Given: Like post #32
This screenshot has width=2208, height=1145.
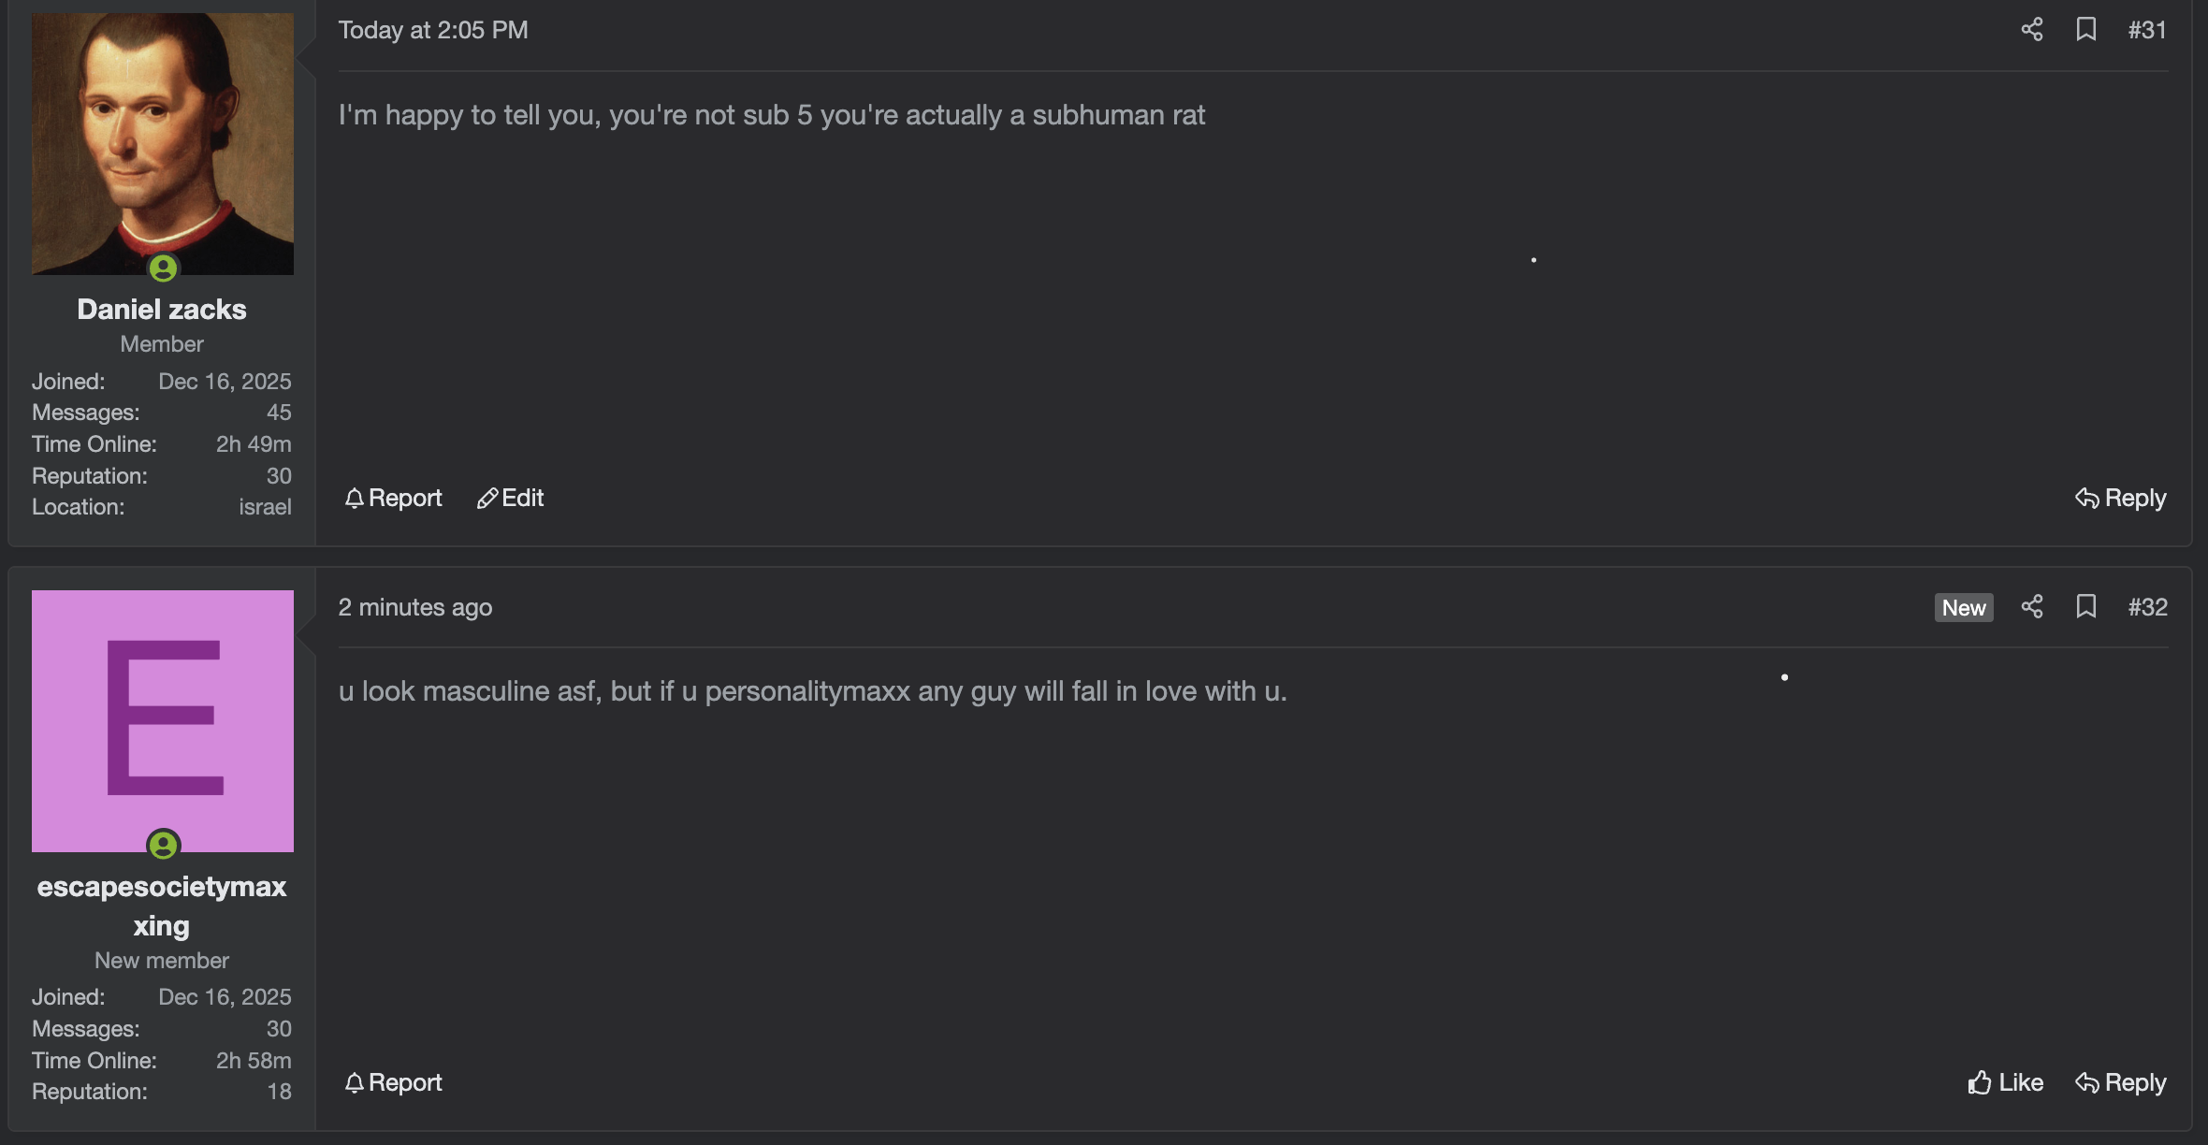Looking at the screenshot, I should 2005,1082.
